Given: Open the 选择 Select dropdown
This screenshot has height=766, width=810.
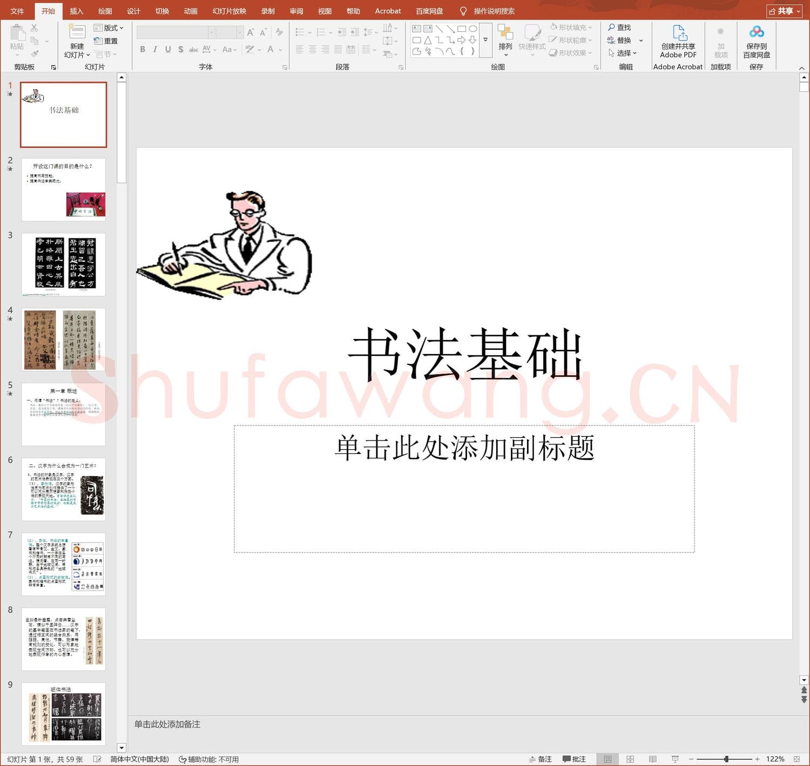Looking at the screenshot, I should (623, 53).
